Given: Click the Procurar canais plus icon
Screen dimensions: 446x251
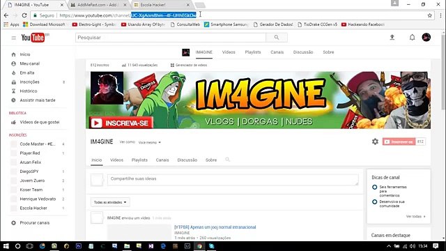Looking at the screenshot, I should [x=13, y=223].
